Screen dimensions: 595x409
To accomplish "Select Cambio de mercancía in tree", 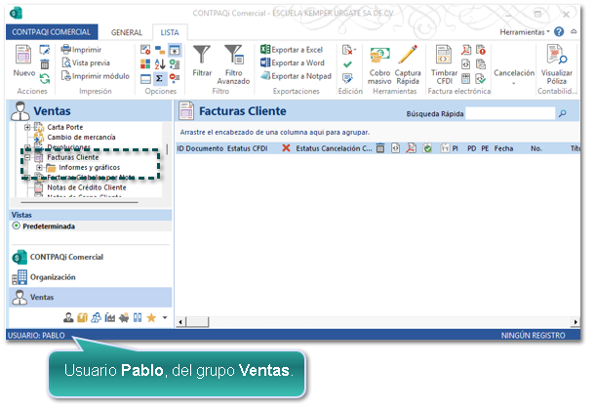I will (81, 137).
